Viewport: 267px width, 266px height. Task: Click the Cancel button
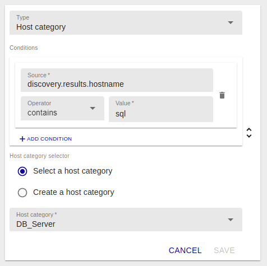point(185,250)
